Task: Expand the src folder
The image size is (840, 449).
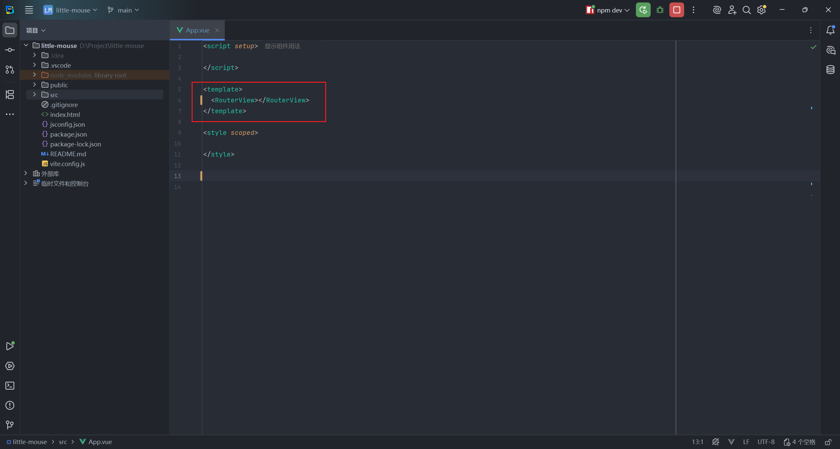Action: [x=34, y=95]
